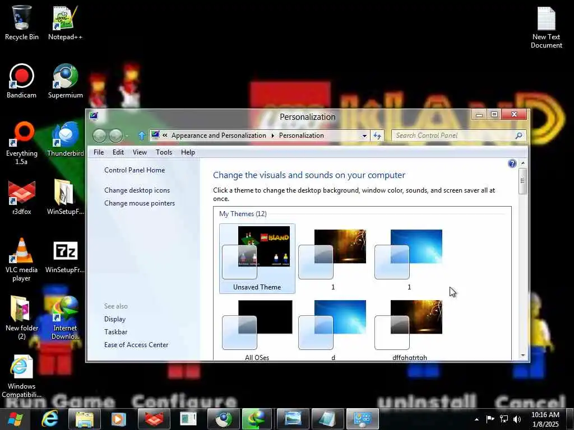The width and height of the screenshot is (574, 430).
Task: Open Change mouse pointers link
Action: tap(140, 203)
